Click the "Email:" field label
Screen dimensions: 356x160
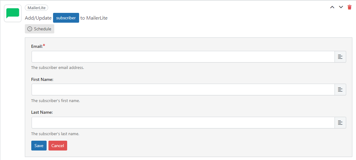coord(37,46)
